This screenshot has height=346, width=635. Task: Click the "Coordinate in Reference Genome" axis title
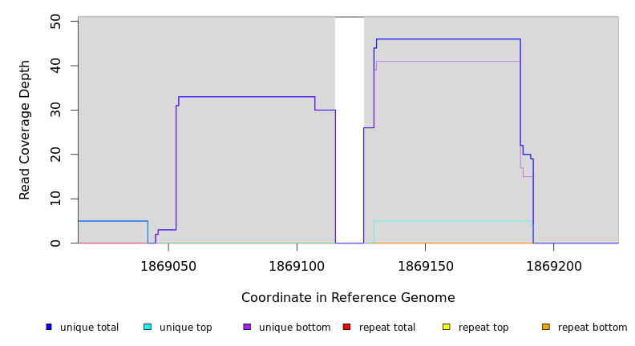(348, 298)
